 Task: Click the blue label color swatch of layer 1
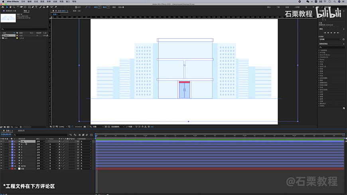tap(12, 141)
